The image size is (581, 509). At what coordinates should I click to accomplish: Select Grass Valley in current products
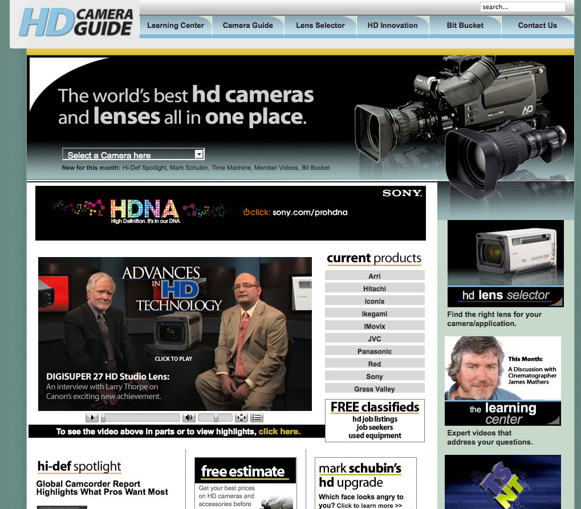tap(375, 389)
